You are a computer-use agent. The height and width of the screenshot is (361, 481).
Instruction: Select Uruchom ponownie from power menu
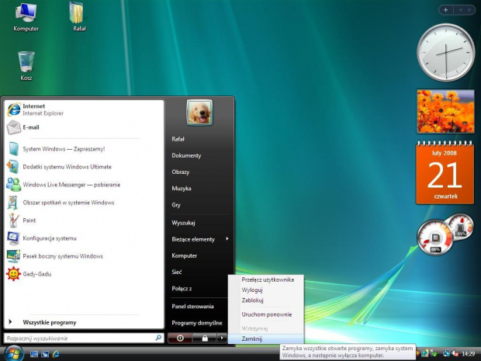click(x=267, y=314)
